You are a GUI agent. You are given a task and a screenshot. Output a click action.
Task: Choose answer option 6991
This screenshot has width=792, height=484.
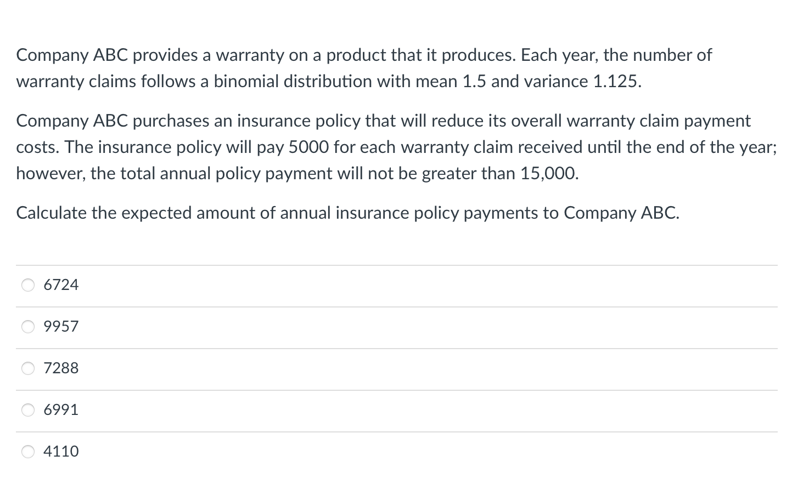[61, 409]
